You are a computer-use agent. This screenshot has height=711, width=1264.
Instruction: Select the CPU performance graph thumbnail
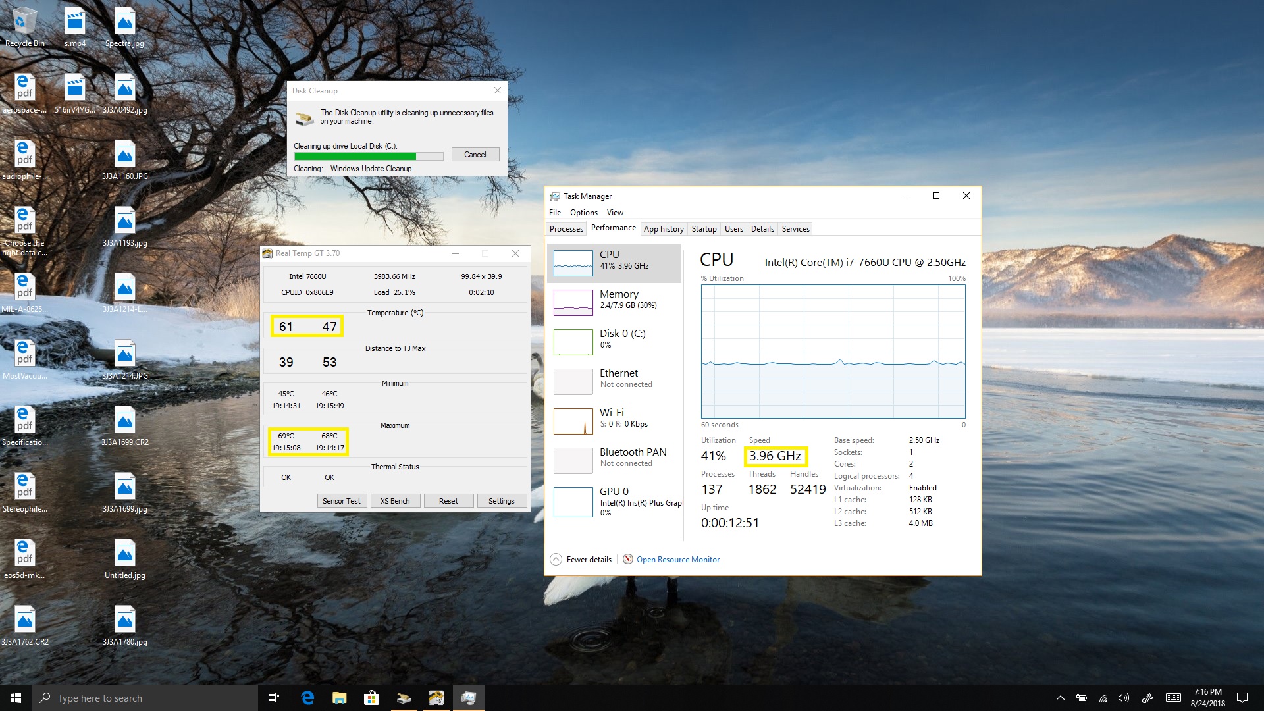(573, 263)
